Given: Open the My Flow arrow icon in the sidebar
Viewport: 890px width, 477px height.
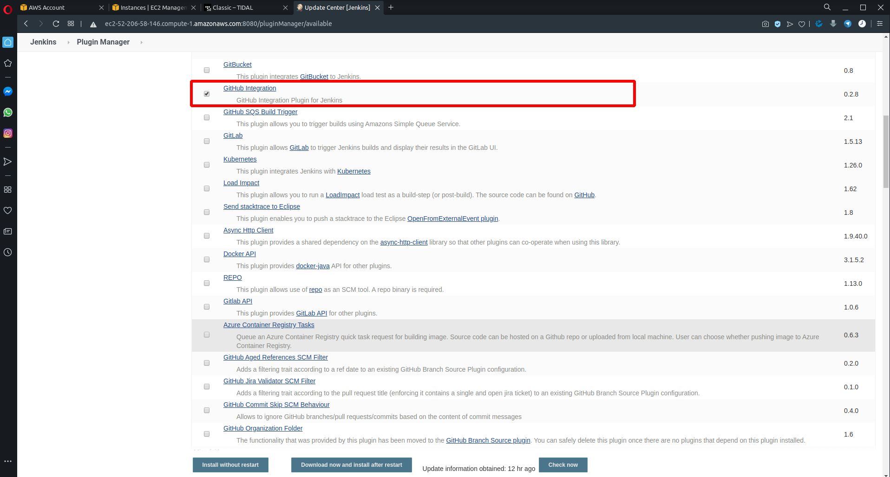Looking at the screenshot, I should (8, 161).
